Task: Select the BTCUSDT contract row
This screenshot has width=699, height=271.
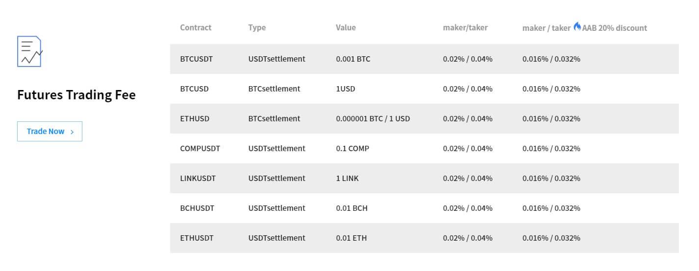Action: pos(424,59)
